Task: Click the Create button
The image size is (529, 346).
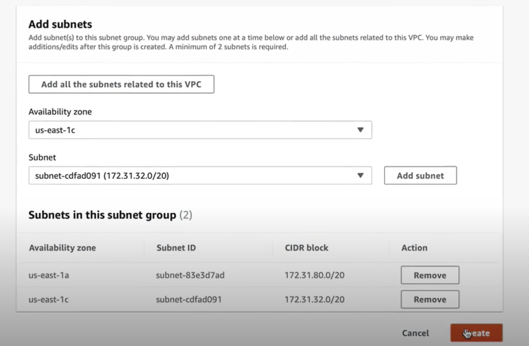Action: (x=476, y=333)
